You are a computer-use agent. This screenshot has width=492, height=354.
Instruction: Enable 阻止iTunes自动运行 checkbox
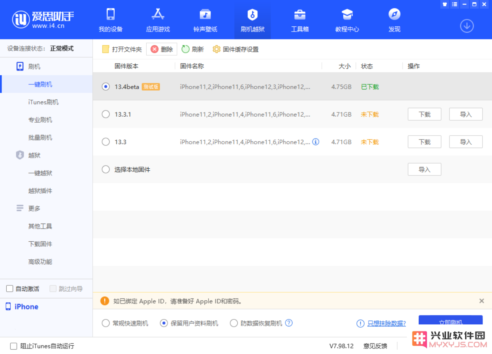click(14, 346)
